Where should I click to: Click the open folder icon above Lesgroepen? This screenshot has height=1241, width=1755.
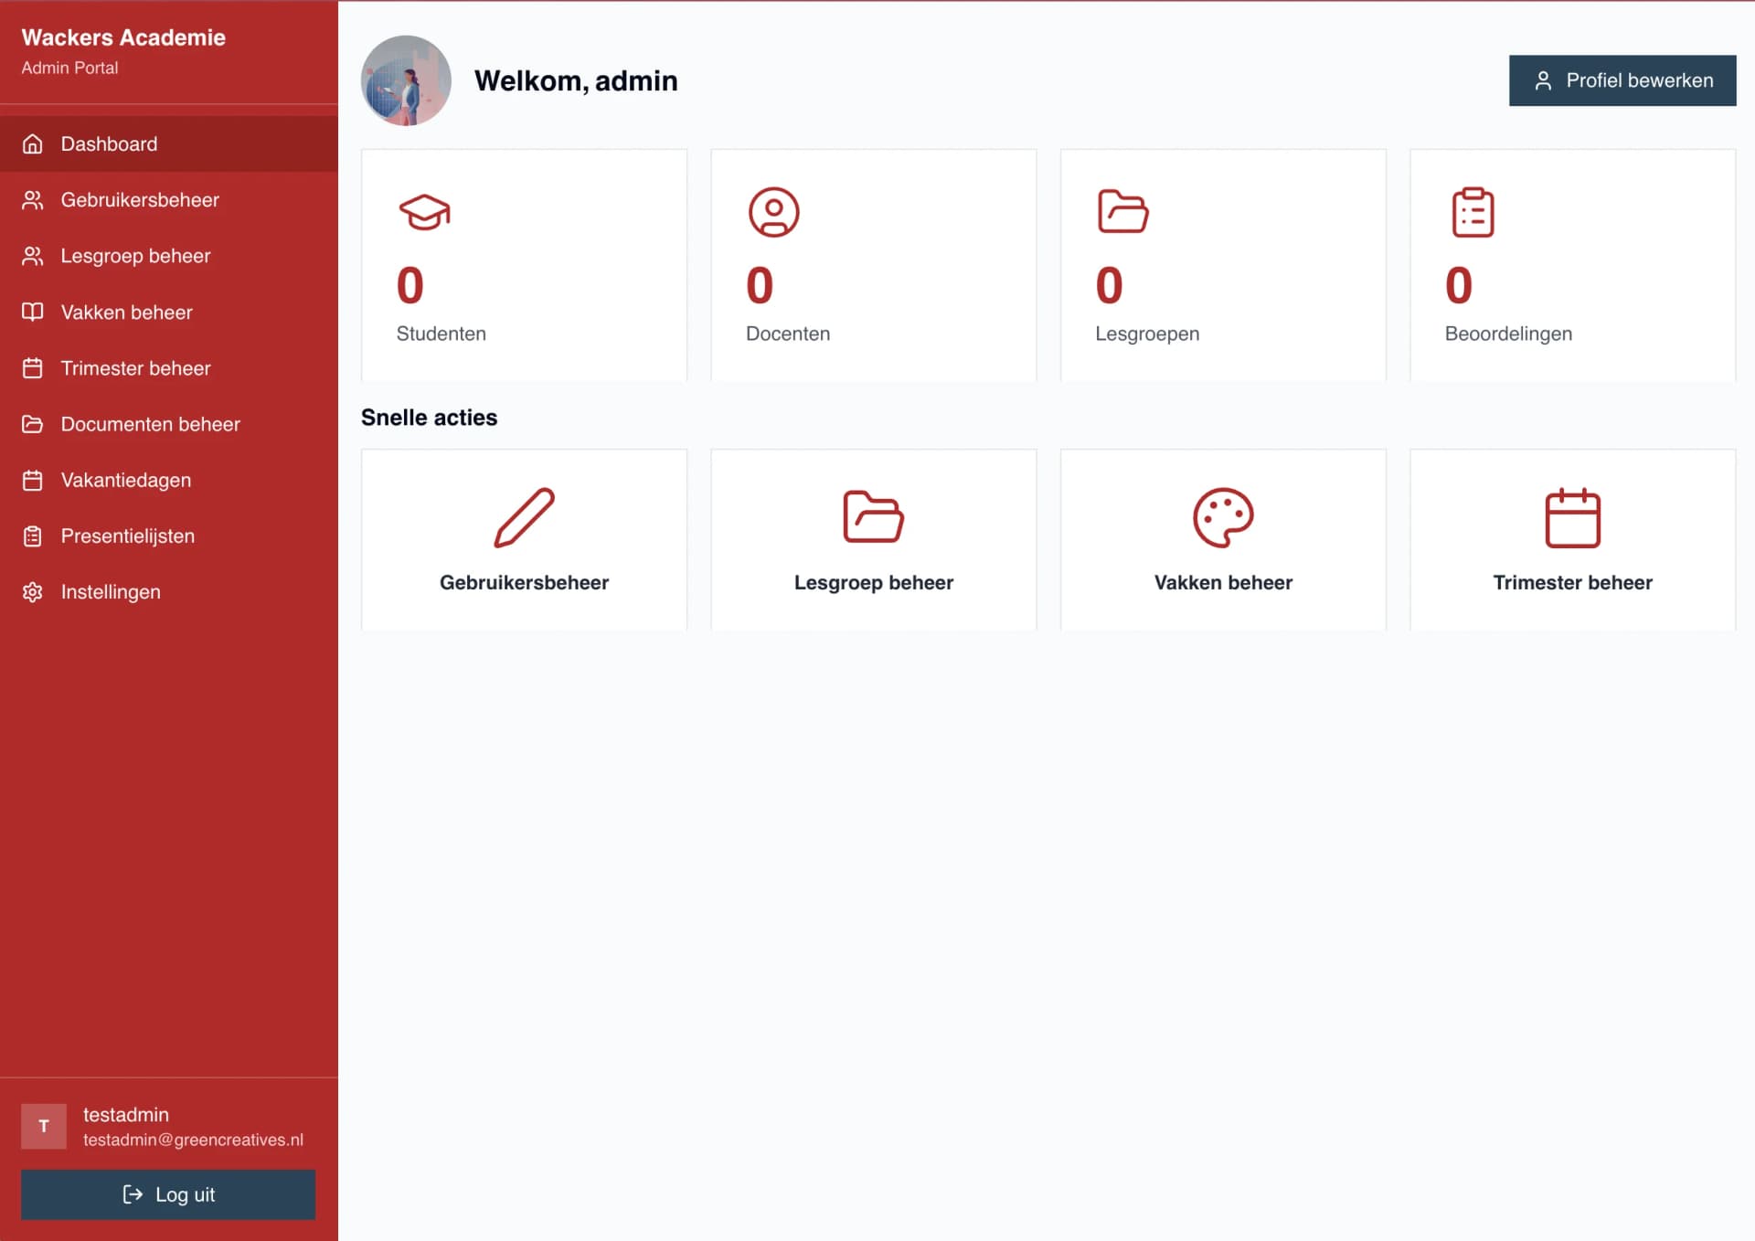(1122, 212)
